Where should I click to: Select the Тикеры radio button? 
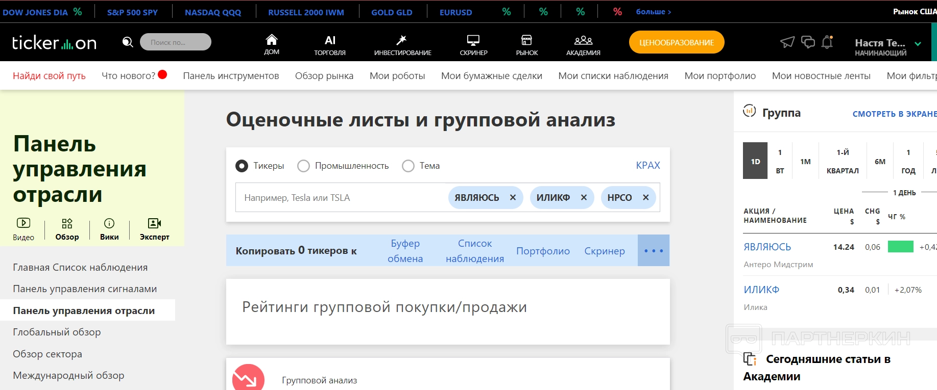click(242, 166)
